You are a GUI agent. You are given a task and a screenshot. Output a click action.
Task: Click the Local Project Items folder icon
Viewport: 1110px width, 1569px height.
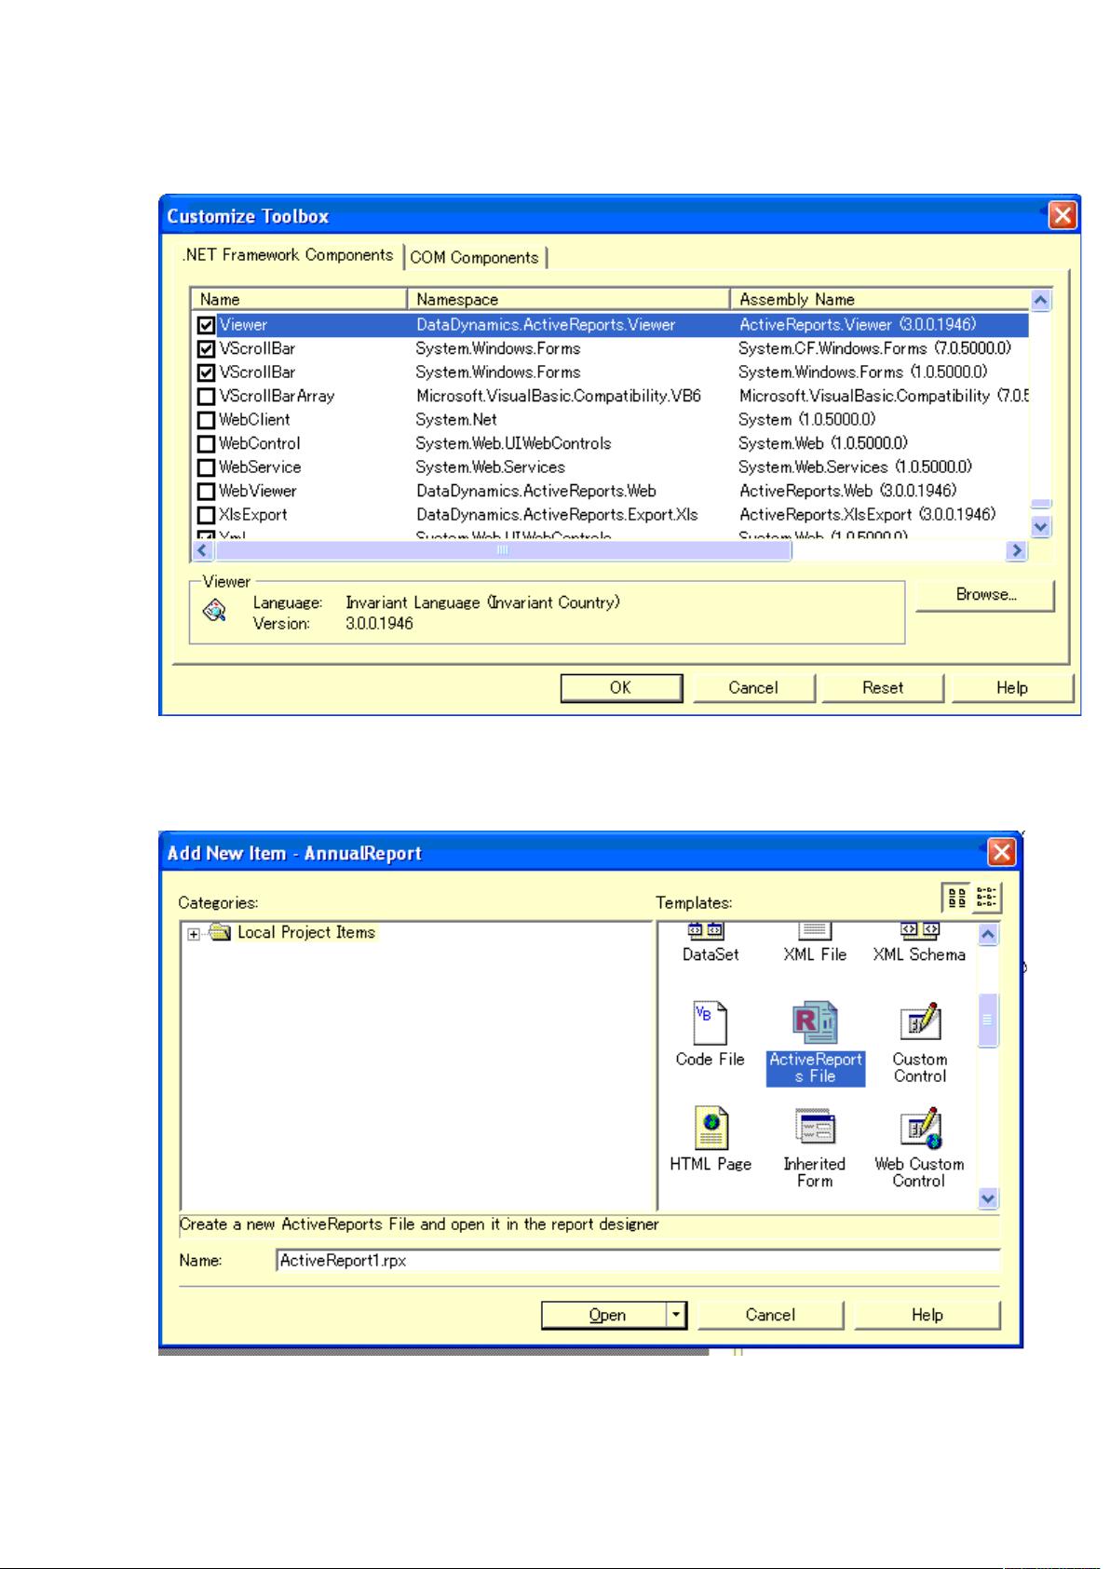pos(220,932)
